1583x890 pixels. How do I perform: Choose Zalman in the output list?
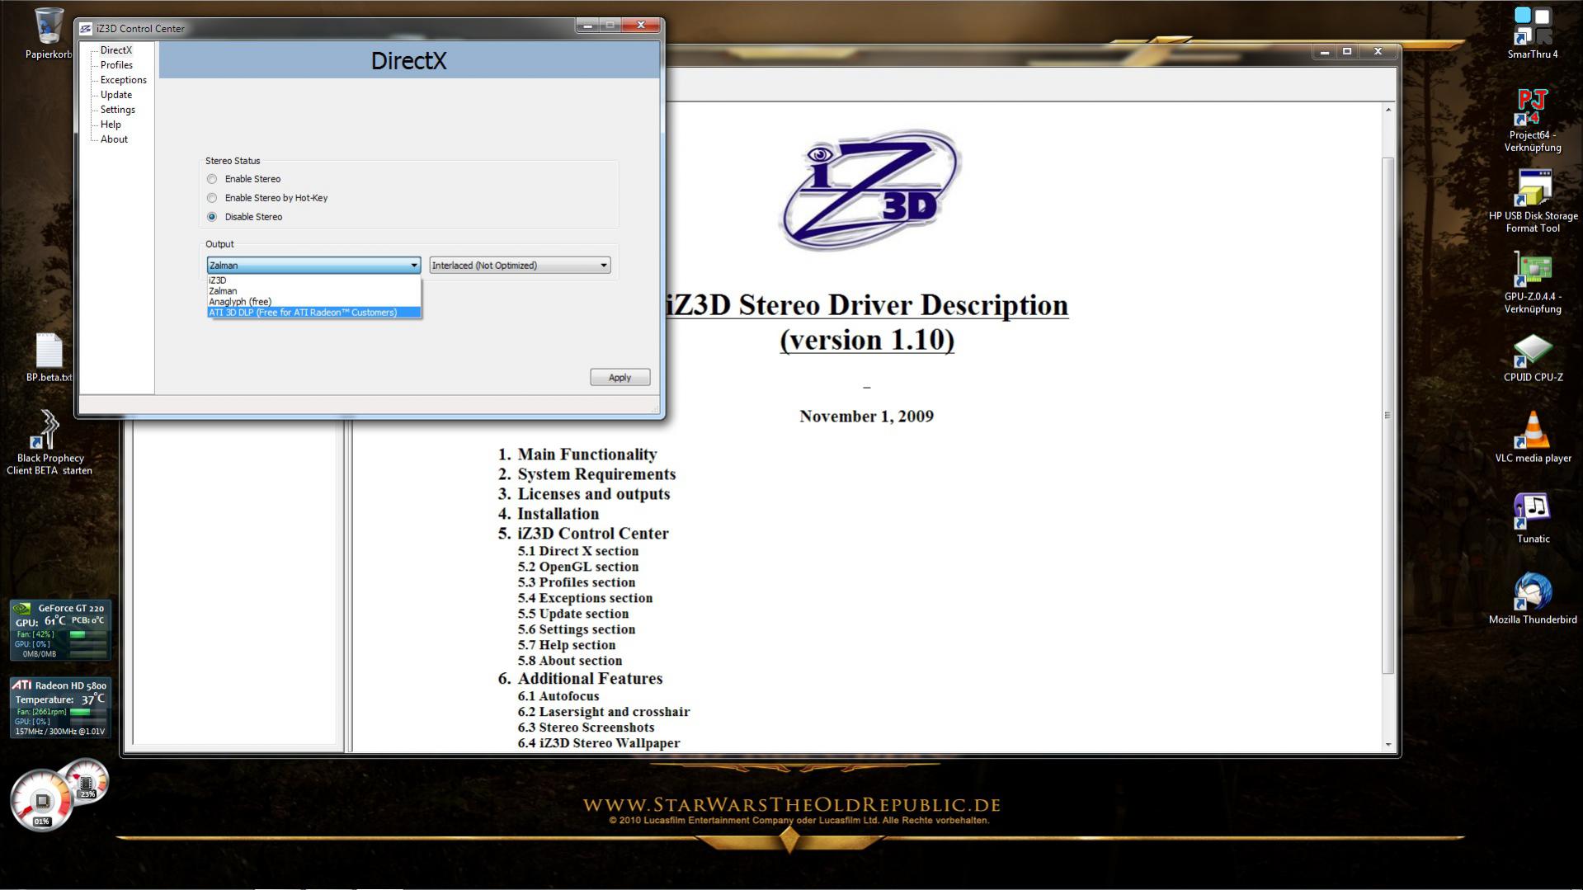pos(313,291)
